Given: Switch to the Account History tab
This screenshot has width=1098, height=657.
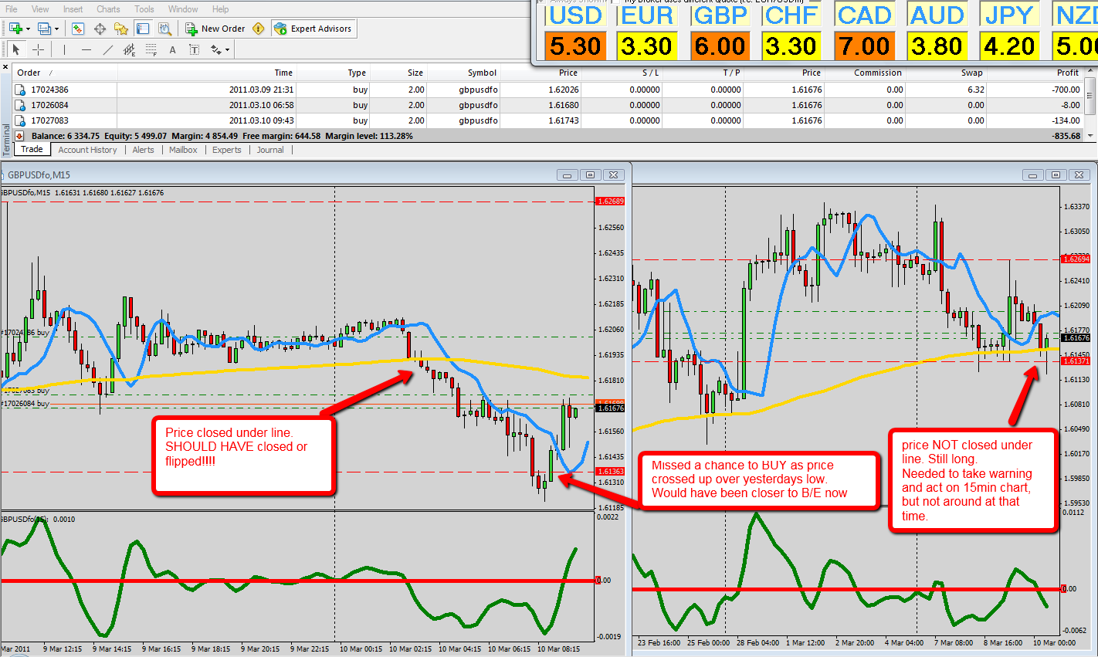Looking at the screenshot, I should point(87,150).
